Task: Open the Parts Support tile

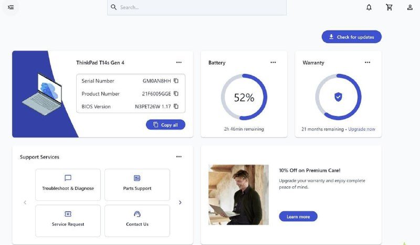Action: 137,184
